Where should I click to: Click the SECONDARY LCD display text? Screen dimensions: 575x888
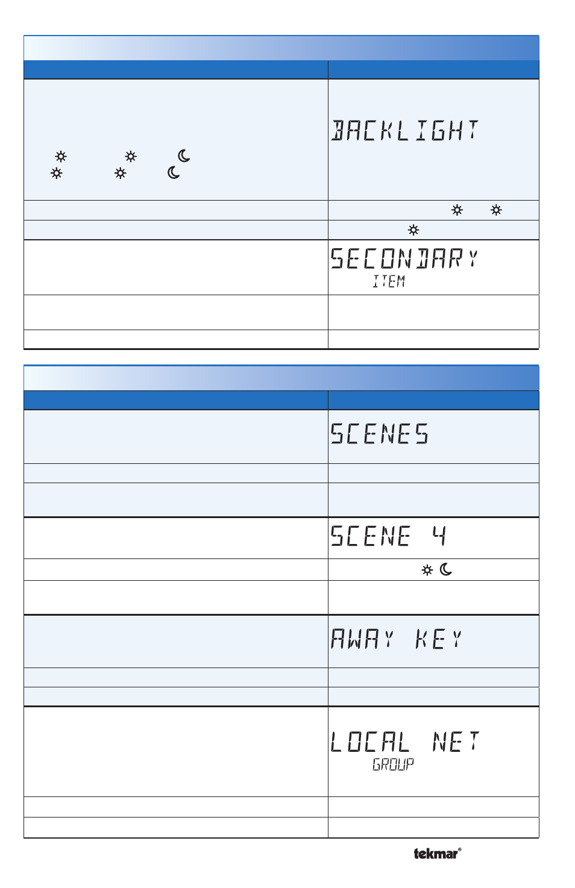click(404, 259)
